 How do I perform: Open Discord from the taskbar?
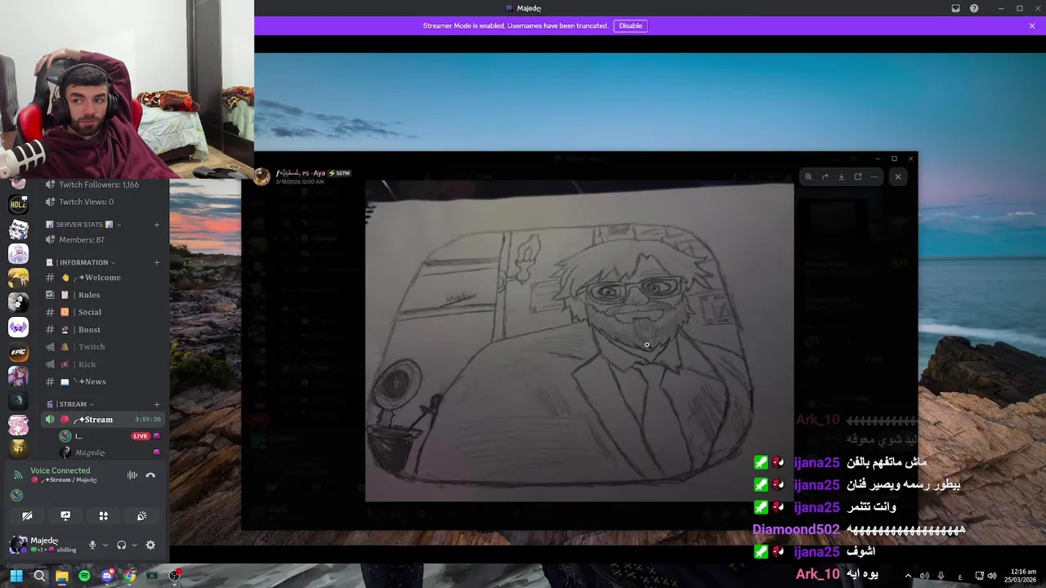[x=107, y=576]
